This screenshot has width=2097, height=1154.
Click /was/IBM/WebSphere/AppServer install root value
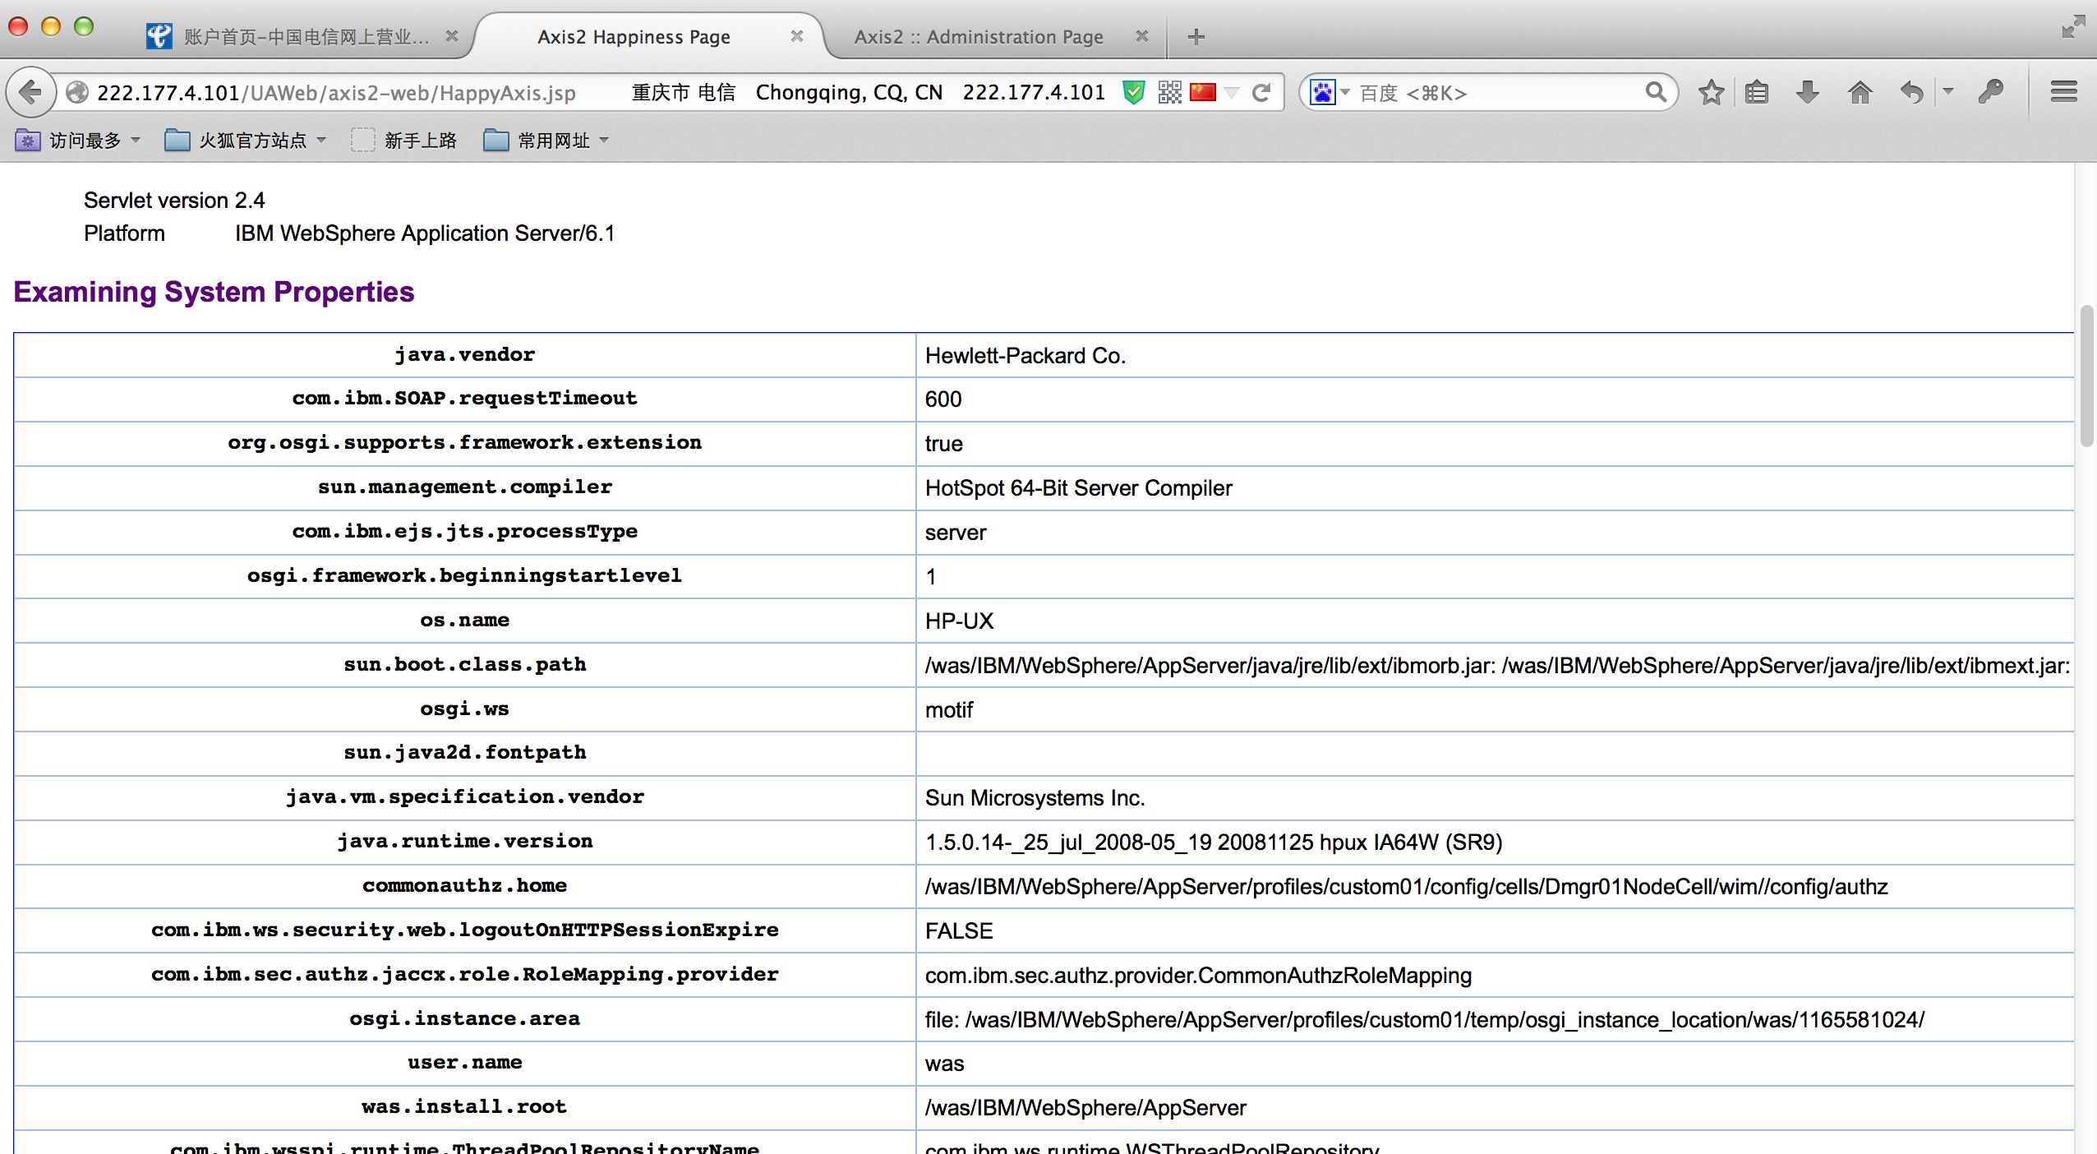pos(1085,1107)
